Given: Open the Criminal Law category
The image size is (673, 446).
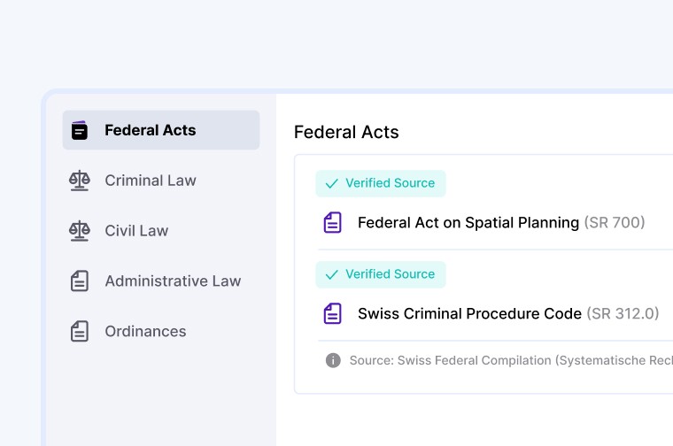Looking at the screenshot, I should 151,181.
